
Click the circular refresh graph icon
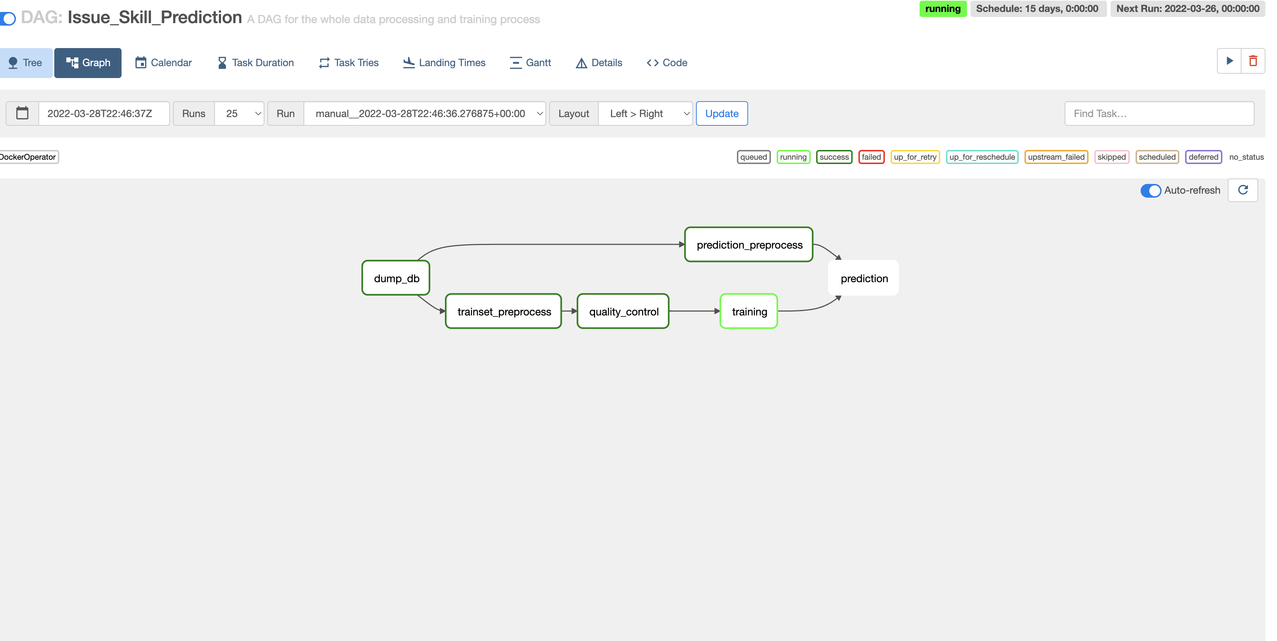(x=1242, y=190)
